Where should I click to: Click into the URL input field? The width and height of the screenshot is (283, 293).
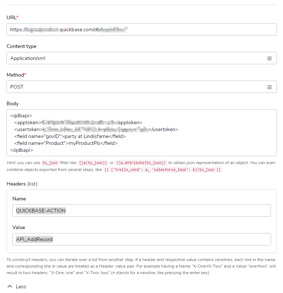(x=141, y=30)
